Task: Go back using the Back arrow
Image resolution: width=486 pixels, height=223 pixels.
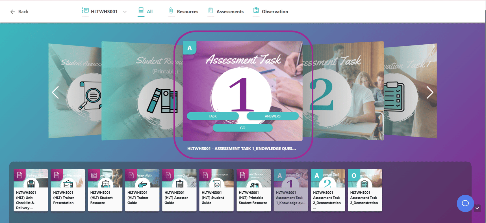Action: (x=19, y=12)
